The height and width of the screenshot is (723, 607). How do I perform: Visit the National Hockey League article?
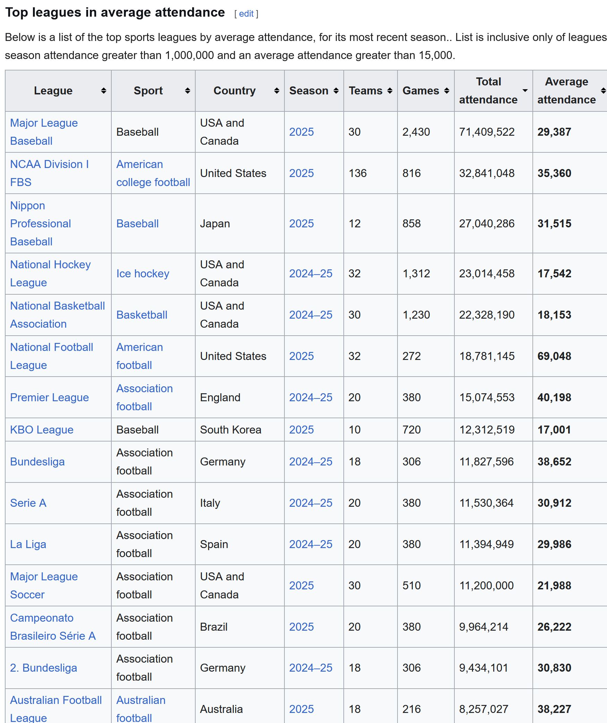[x=50, y=274]
